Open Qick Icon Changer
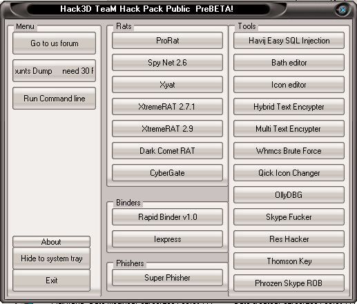Image resolution: width=357 pixels, height=304 pixels. click(x=289, y=173)
